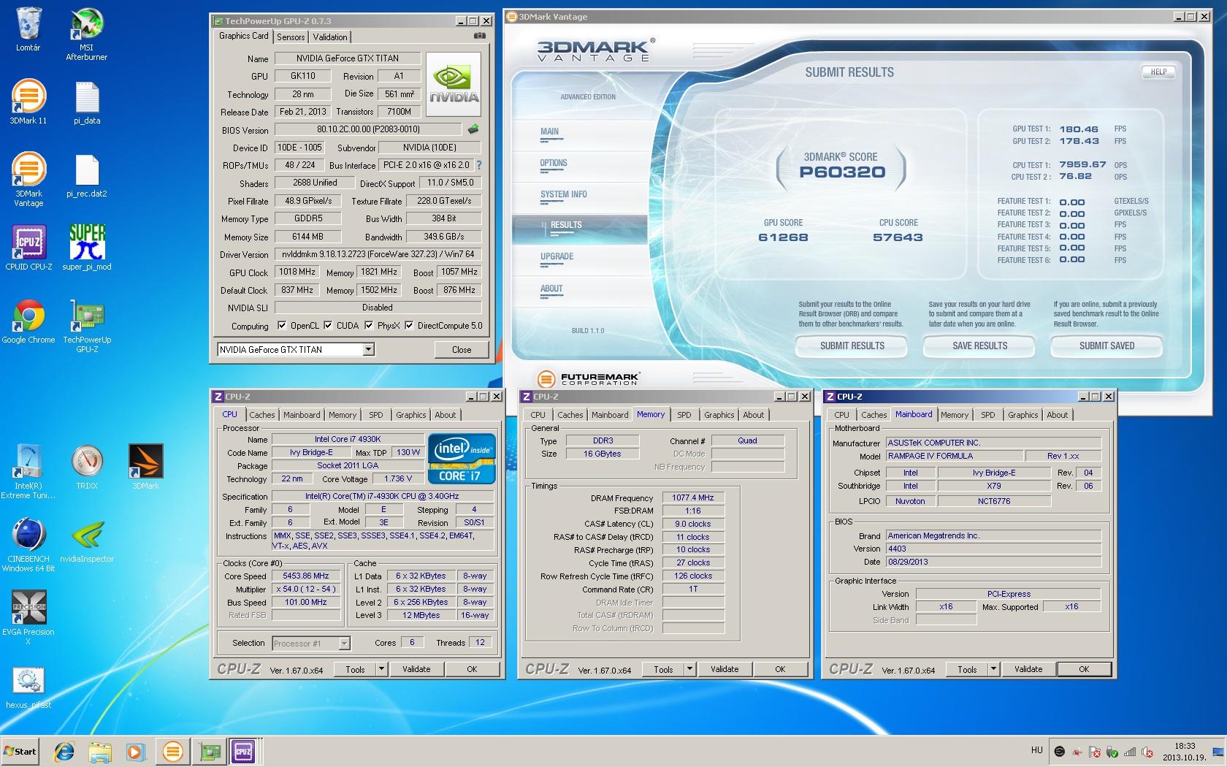The width and height of the screenshot is (1227, 767).
Task: Open the Lomtár recycle bin desktop icon
Action: tap(28, 29)
